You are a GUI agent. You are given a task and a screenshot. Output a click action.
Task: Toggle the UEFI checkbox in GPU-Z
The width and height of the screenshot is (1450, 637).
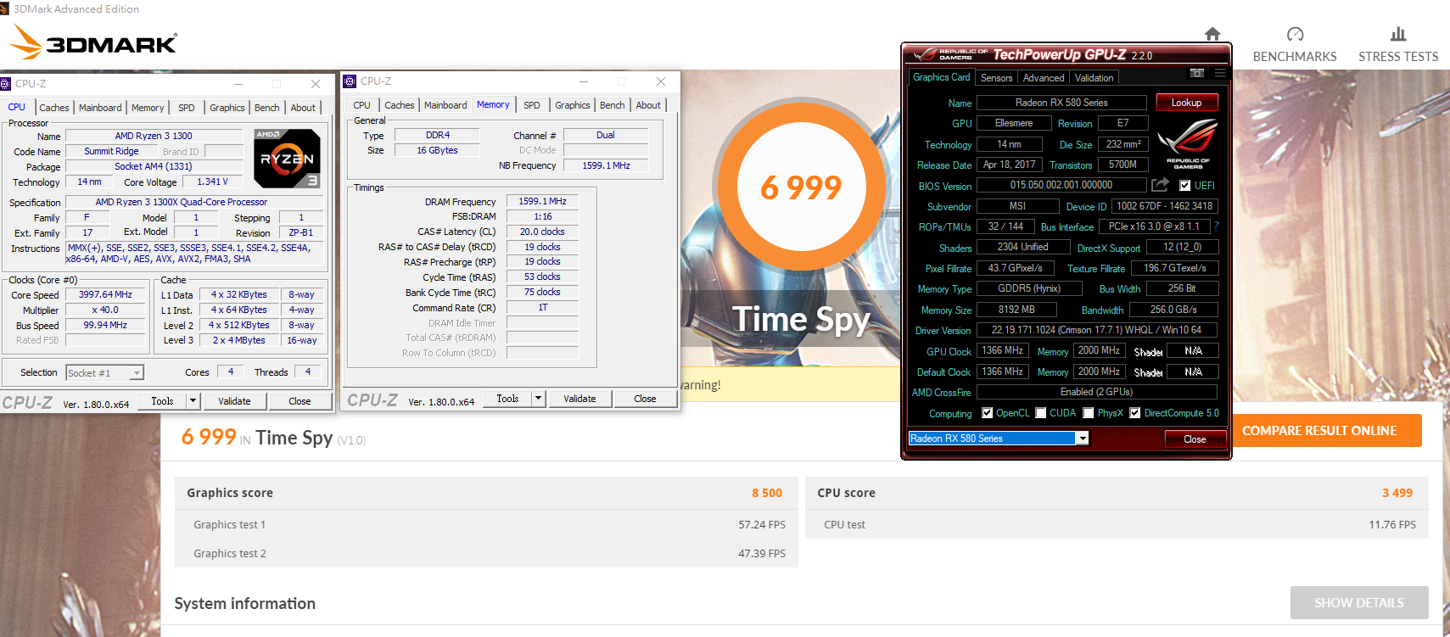1184,186
